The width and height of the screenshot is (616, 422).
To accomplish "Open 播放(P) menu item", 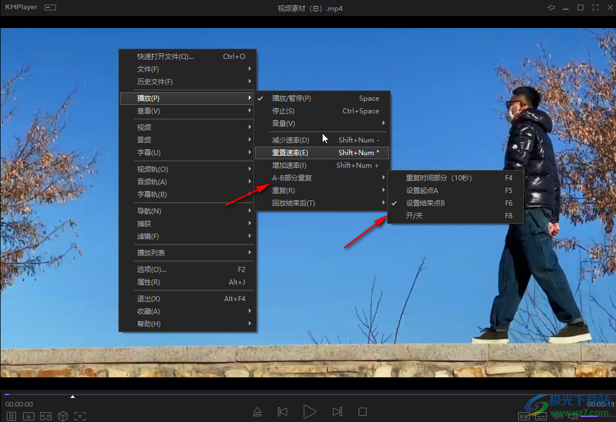I will pyautogui.click(x=188, y=98).
